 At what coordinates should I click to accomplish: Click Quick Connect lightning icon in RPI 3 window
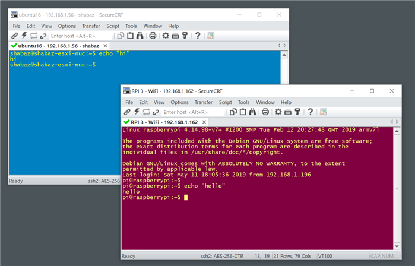(x=137, y=112)
